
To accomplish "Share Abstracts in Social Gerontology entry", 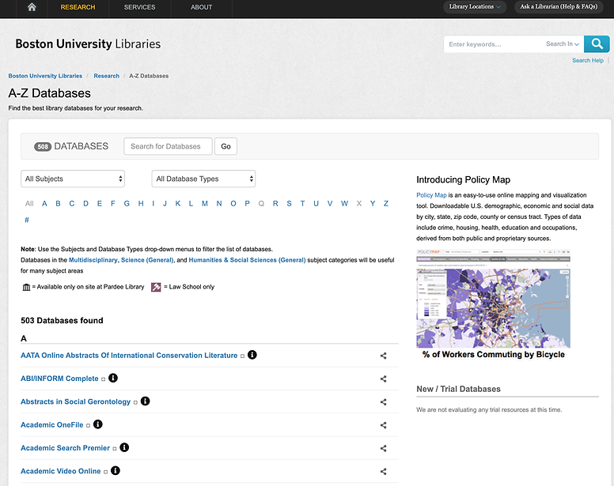I will [x=384, y=401].
